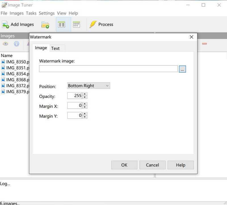This screenshot has width=227, height=205.
Task: Open the Tasks menu
Action: 31,13
